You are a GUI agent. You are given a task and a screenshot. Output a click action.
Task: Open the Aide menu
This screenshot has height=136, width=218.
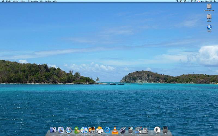point(55,1)
